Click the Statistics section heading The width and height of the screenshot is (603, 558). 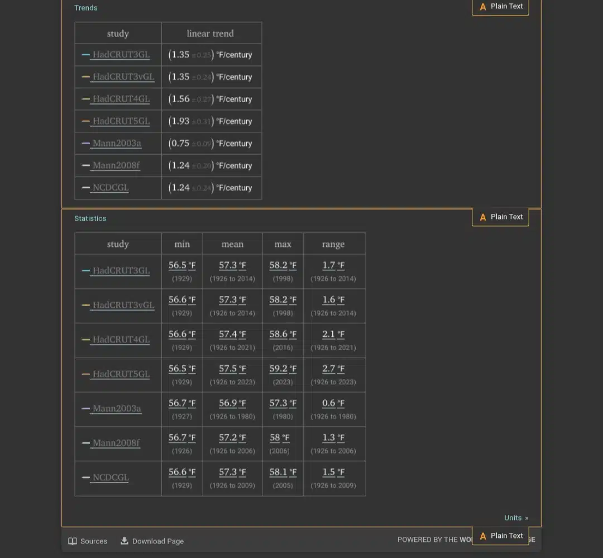[x=90, y=218]
